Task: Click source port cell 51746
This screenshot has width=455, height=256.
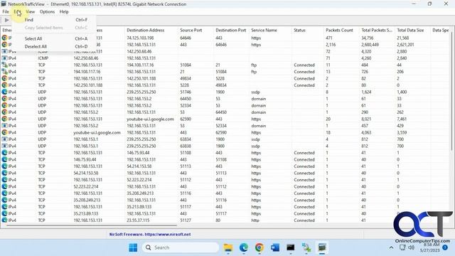Action: (186, 92)
